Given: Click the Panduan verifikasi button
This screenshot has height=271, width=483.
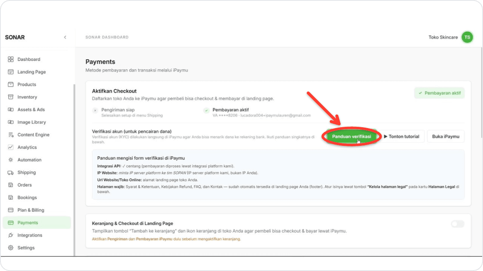Looking at the screenshot, I should coord(351,136).
